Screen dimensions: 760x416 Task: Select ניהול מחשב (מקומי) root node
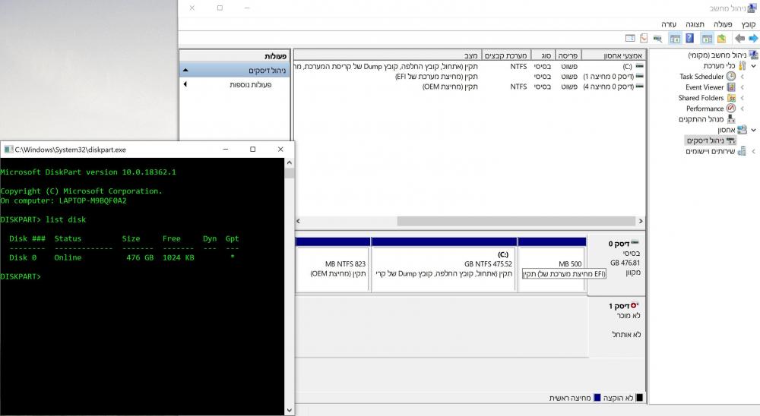717,55
